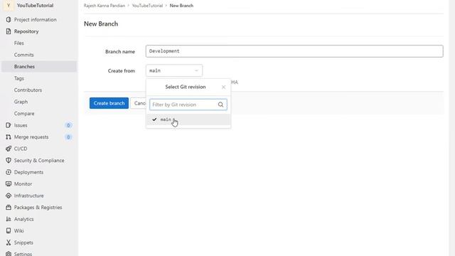455x256 pixels.
Task: Click the CI/CD rocket icon
Action: pyautogui.click(x=9, y=149)
